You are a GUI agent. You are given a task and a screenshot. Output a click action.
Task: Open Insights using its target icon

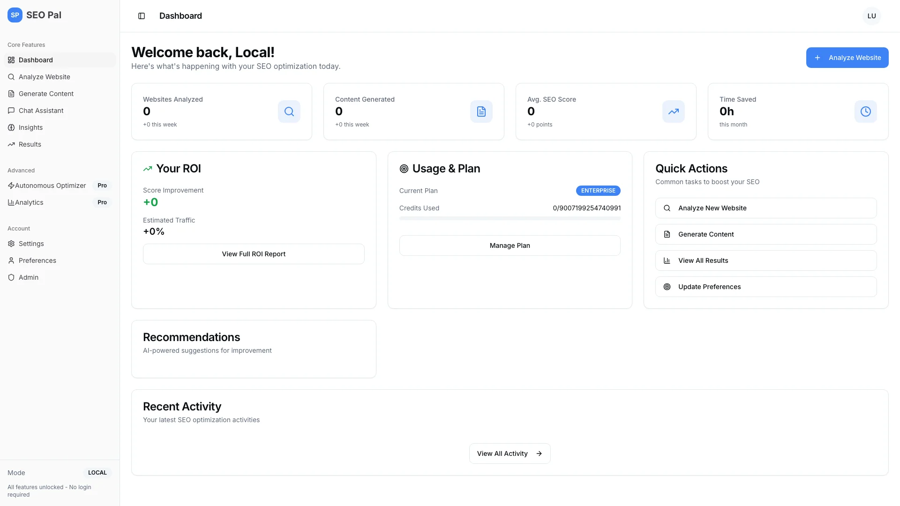point(11,127)
